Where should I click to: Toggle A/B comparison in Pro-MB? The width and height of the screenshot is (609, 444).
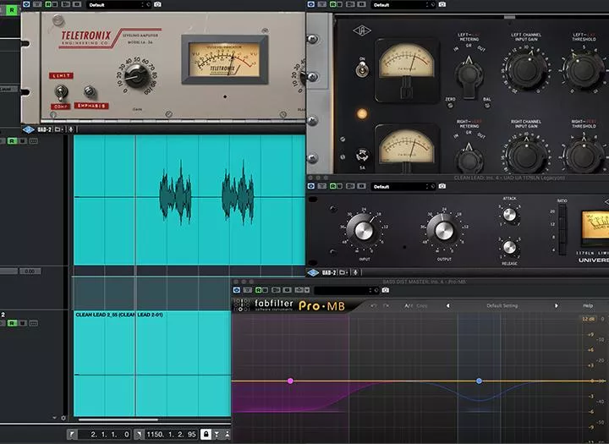tap(409, 305)
